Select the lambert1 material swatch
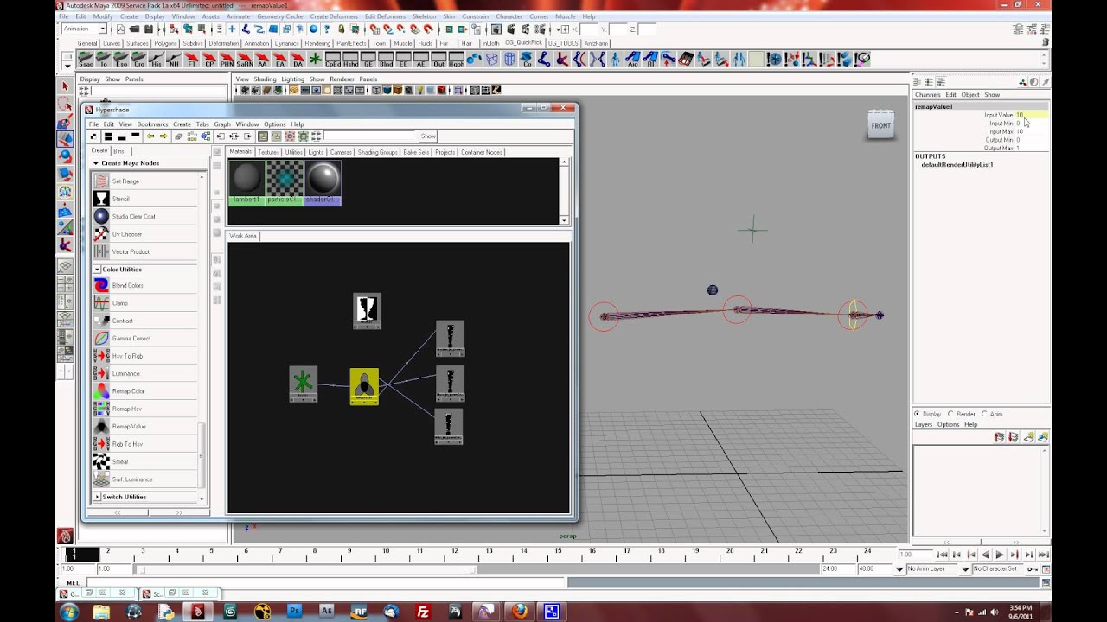This screenshot has width=1107, height=622. coord(246,181)
